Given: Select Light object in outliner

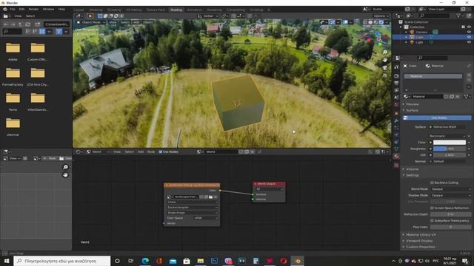Looking at the screenshot, I should tap(419, 43).
